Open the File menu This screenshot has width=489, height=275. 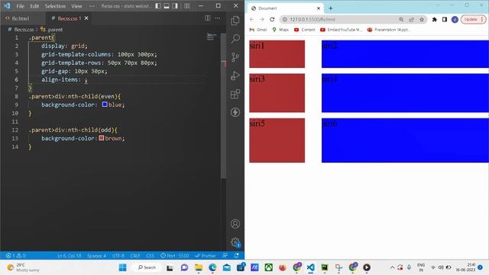point(21,6)
